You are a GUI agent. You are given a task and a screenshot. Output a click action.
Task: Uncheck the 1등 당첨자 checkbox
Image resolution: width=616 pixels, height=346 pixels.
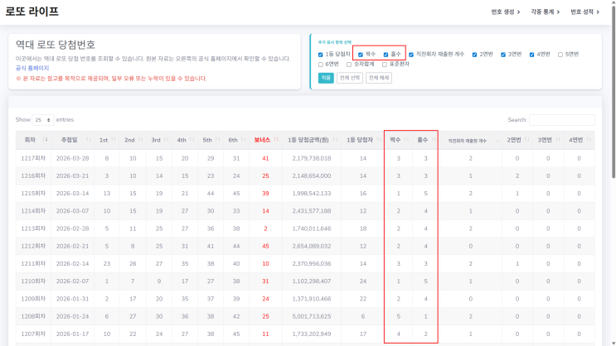pos(320,55)
